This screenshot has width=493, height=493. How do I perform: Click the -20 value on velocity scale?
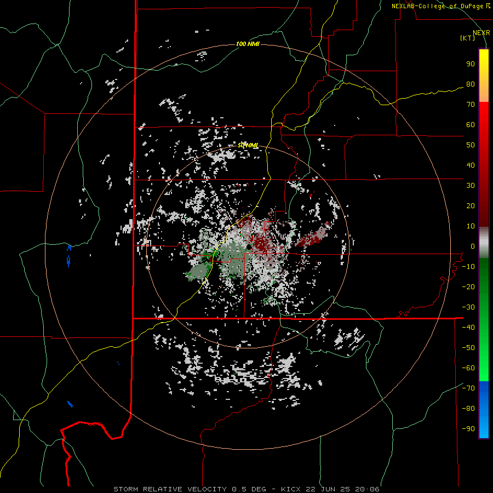[468, 287]
